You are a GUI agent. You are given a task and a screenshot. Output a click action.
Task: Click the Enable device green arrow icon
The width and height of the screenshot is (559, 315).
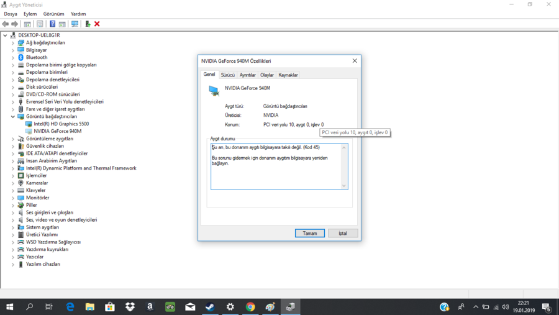point(88,24)
